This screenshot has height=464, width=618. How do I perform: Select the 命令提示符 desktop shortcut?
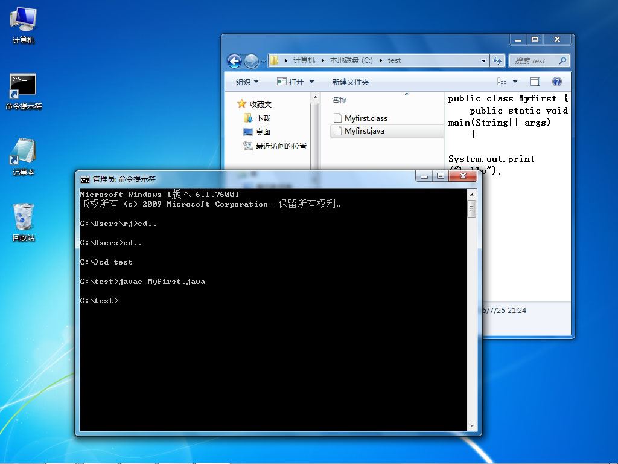coord(24,92)
